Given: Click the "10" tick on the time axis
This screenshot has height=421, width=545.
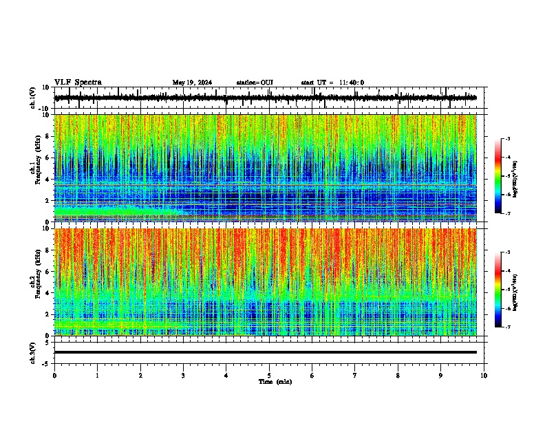Looking at the screenshot, I should click(484, 376).
